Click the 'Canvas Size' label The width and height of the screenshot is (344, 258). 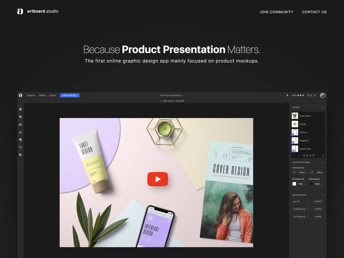(x=298, y=168)
